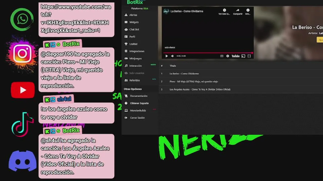Click the # column header
This screenshot has width=323, height=181.
(161, 66)
